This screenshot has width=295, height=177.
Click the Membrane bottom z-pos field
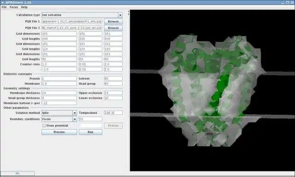[59, 103]
